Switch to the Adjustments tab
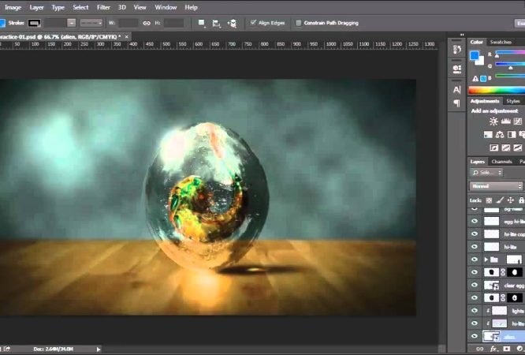525x355 pixels. pyautogui.click(x=485, y=101)
